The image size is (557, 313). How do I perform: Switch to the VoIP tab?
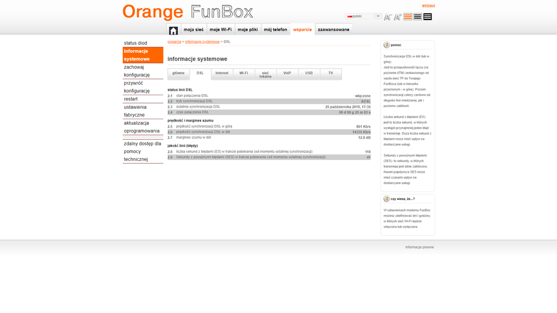(x=287, y=74)
